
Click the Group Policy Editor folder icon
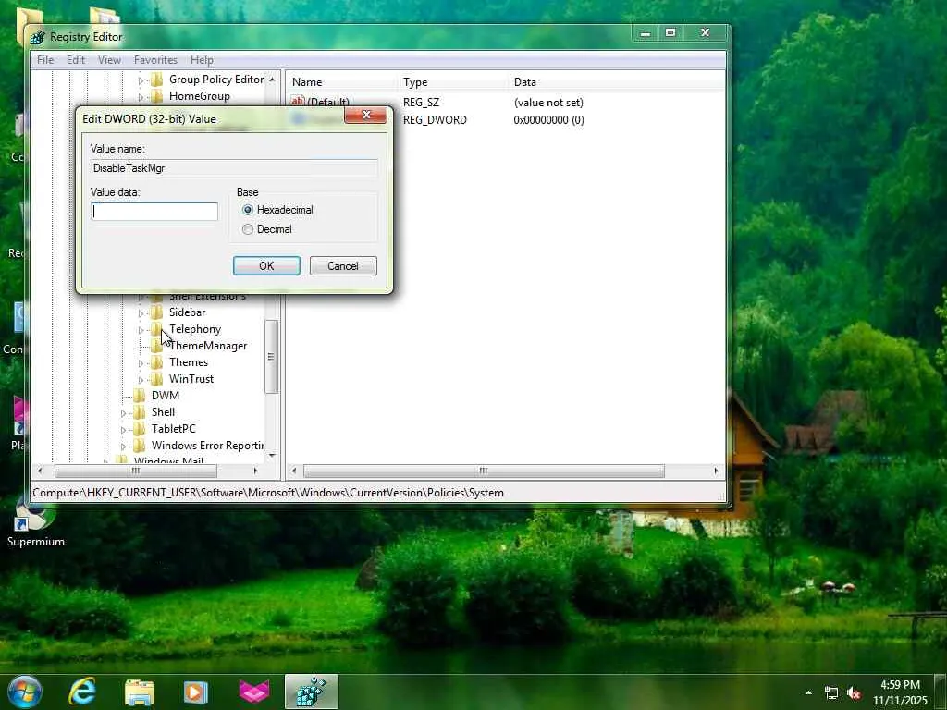coord(157,80)
